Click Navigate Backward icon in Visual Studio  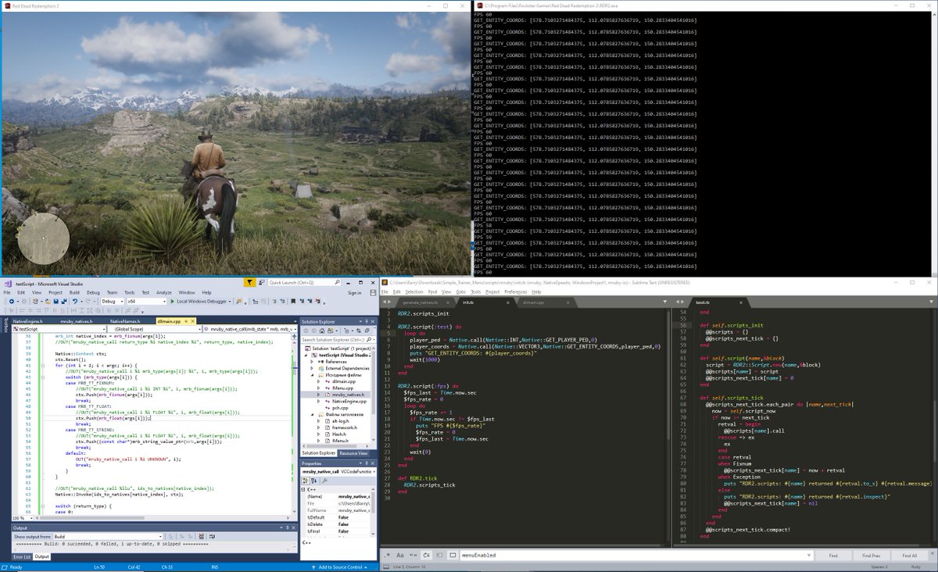coord(12,301)
